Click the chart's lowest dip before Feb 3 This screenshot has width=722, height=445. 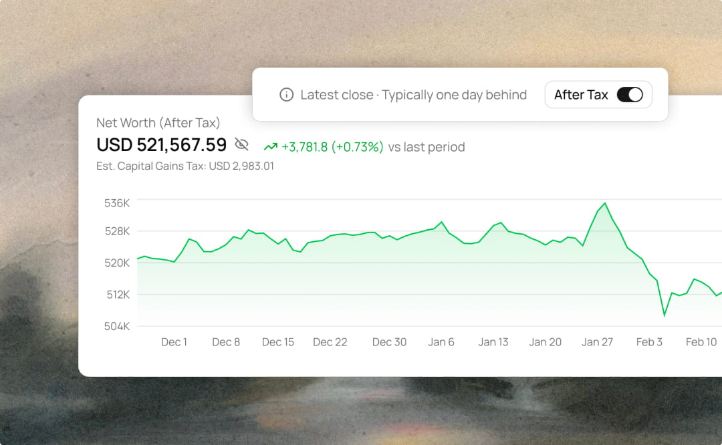(x=665, y=315)
